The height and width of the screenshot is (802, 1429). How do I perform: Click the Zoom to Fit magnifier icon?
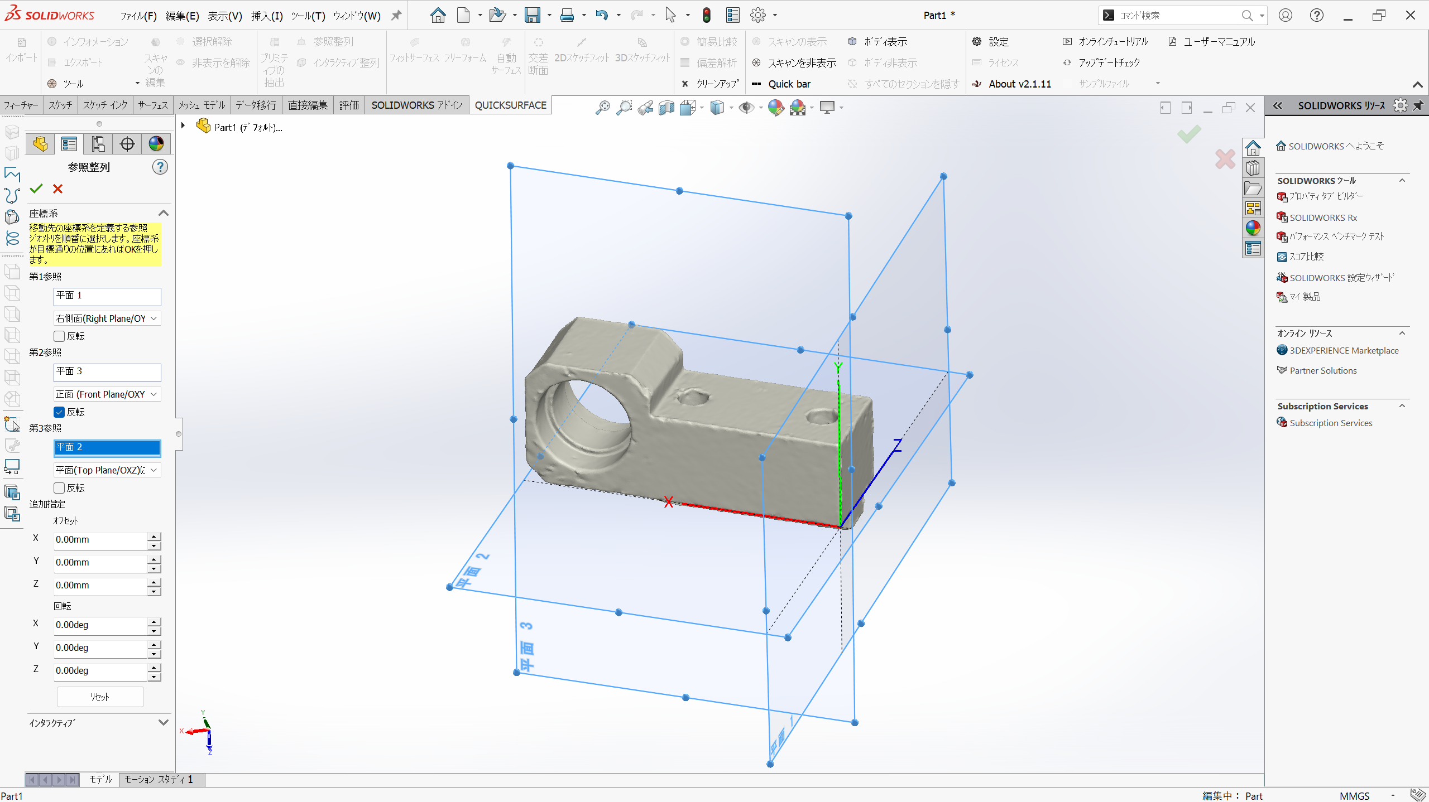602,108
